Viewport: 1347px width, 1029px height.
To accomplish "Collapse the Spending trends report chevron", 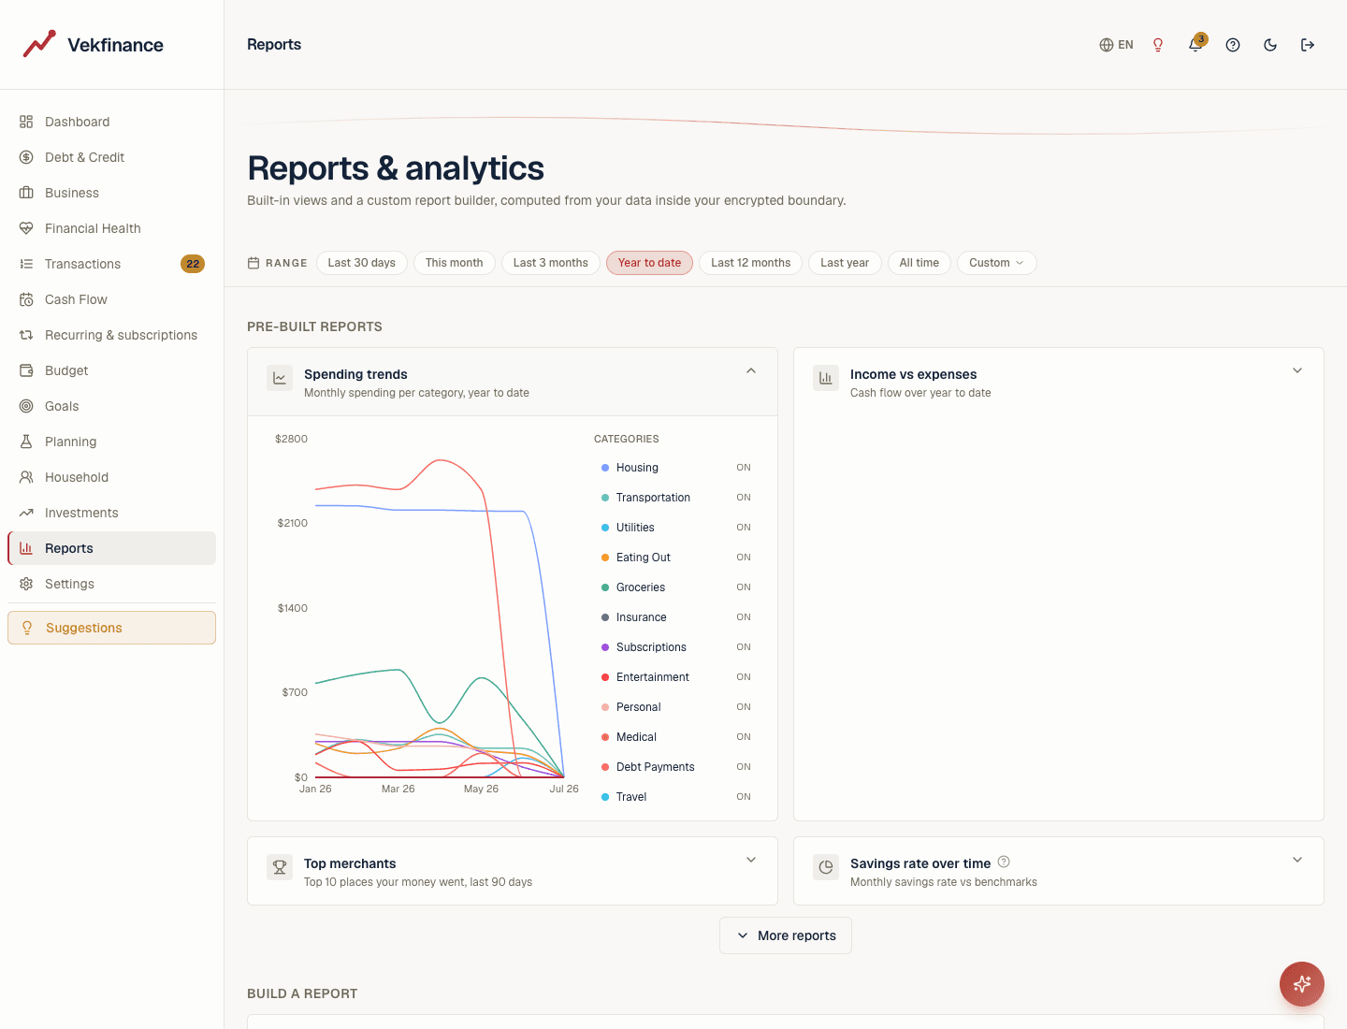I will click(751, 370).
